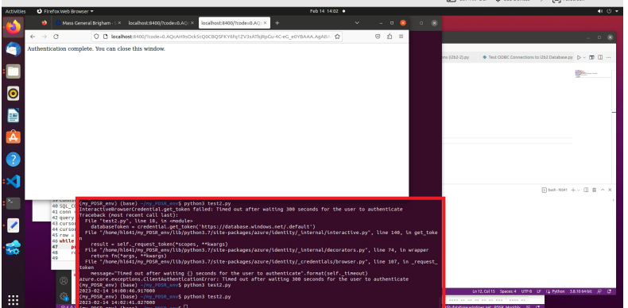Open the Files manager in the dock

tap(13, 71)
